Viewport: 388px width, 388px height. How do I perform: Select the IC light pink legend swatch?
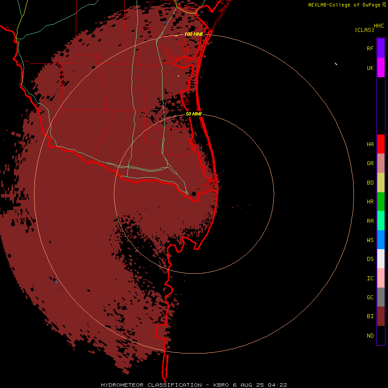click(x=381, y=278)
